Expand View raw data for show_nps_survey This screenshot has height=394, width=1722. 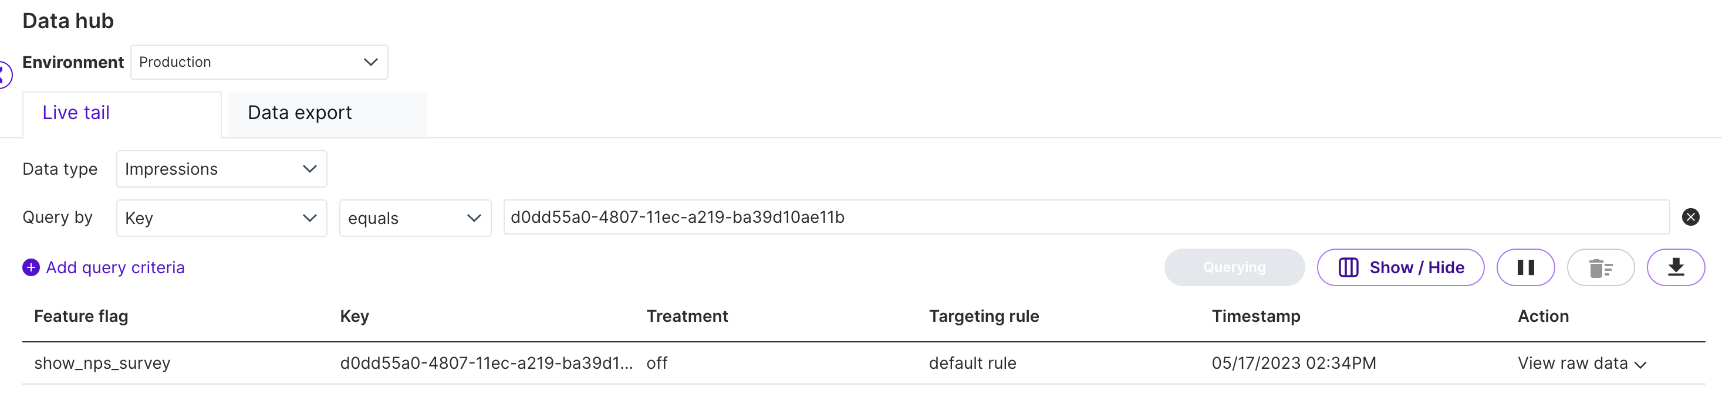tap(1581, 364)
